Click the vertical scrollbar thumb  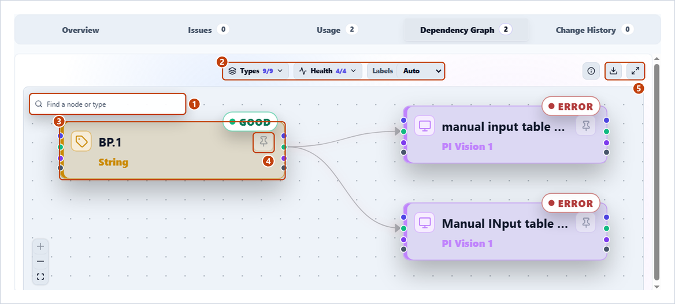657,172
